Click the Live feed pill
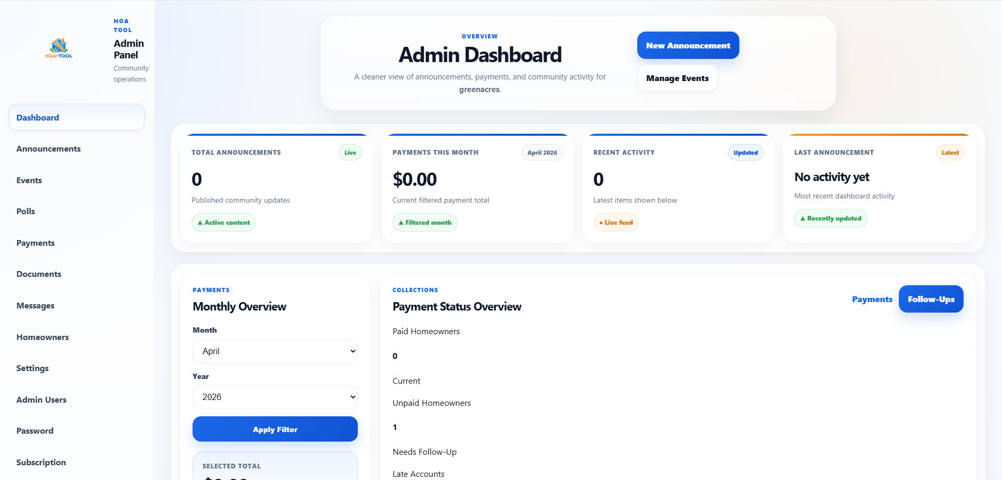 [x=616, y=223]
